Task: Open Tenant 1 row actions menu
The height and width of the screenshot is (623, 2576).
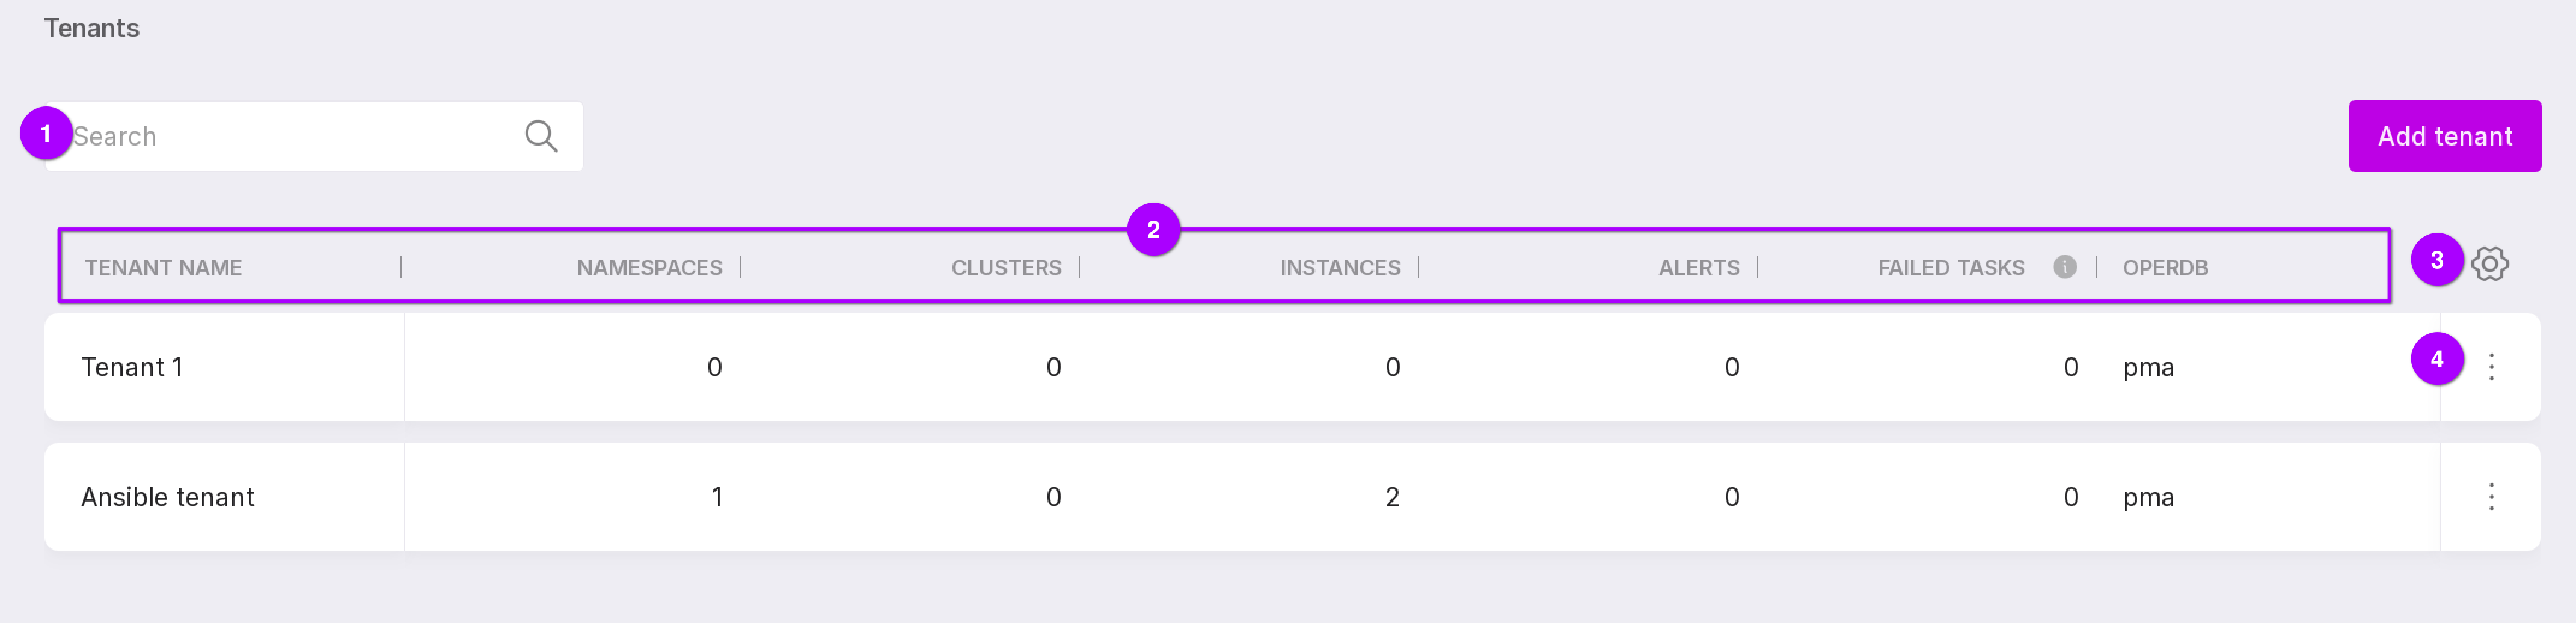Action: 2491,367
